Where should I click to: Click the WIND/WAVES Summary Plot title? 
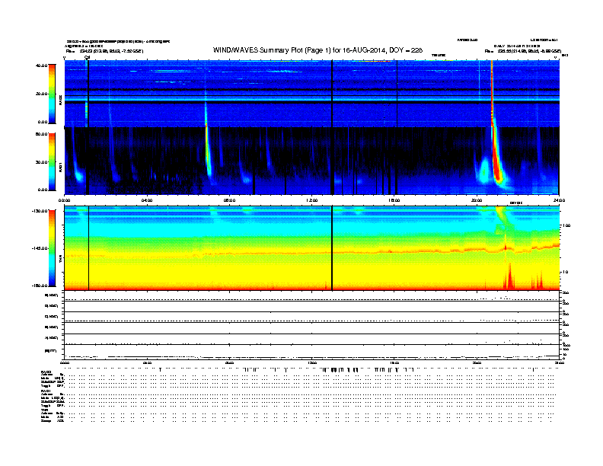pos(317,50)
